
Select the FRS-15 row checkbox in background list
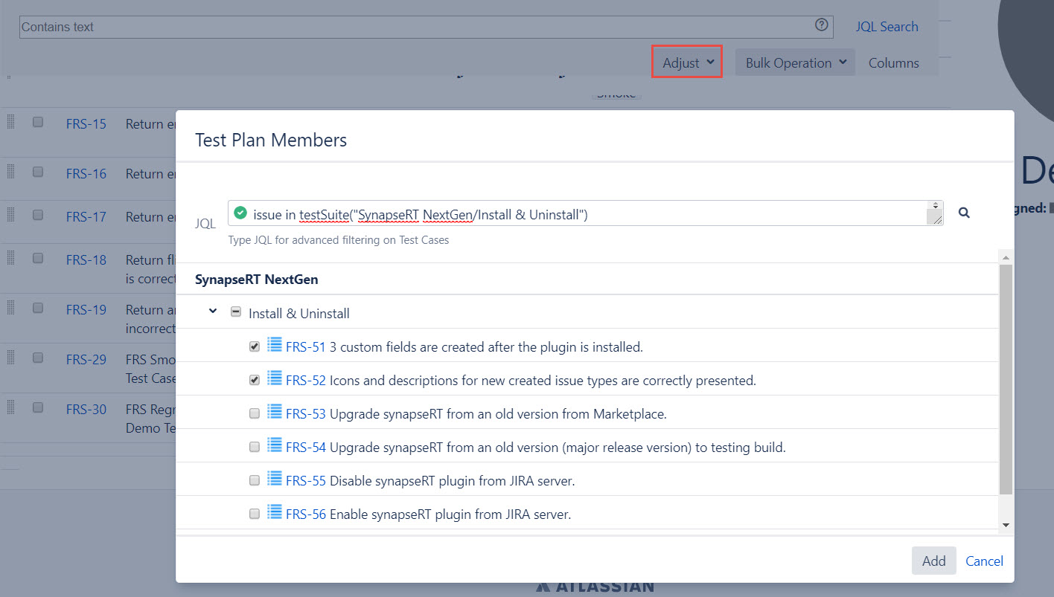click(38, 122)
